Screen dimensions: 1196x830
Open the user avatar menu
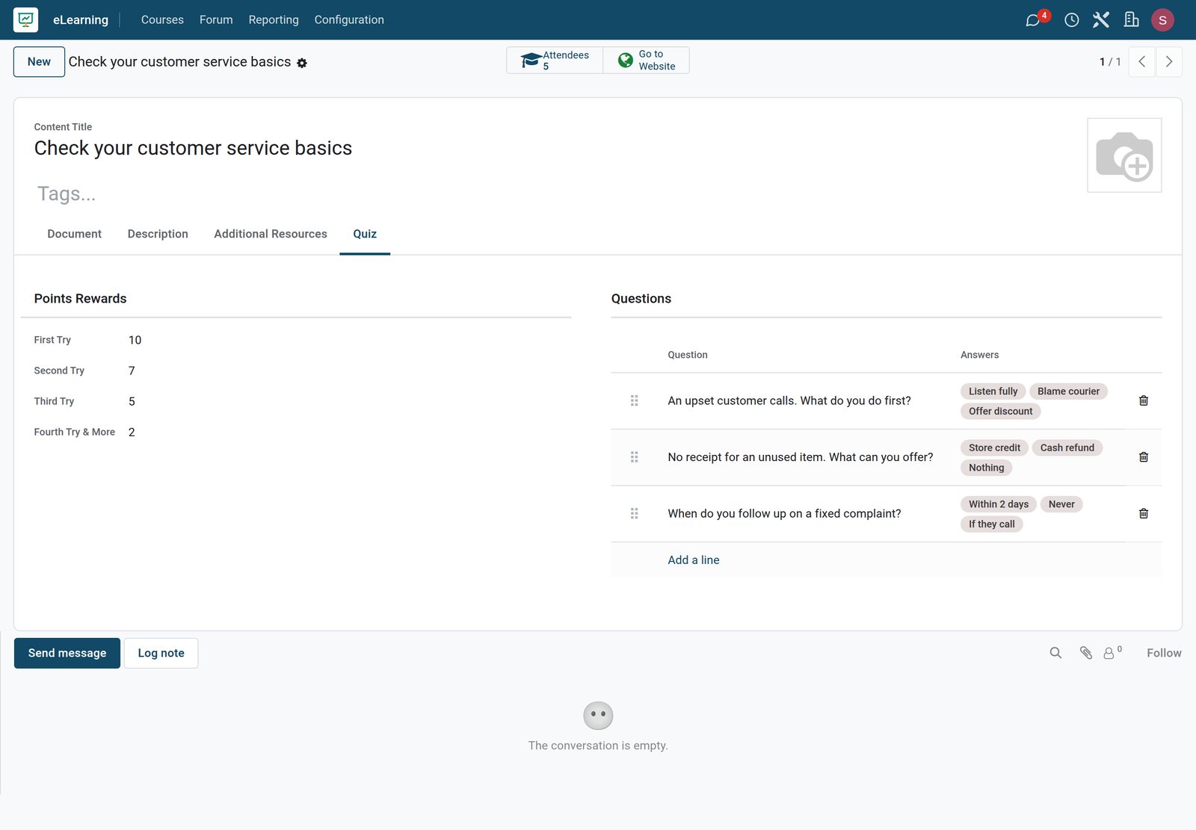click(1162, 20)
